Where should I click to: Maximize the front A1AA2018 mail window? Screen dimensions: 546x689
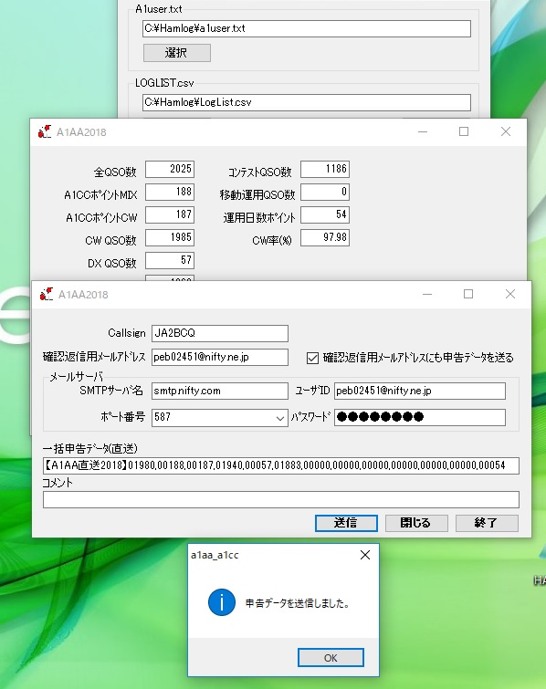(x=468, y=294)
